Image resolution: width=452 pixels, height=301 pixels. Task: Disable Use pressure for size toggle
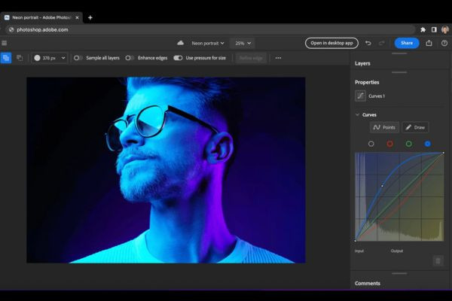(178, 58)
